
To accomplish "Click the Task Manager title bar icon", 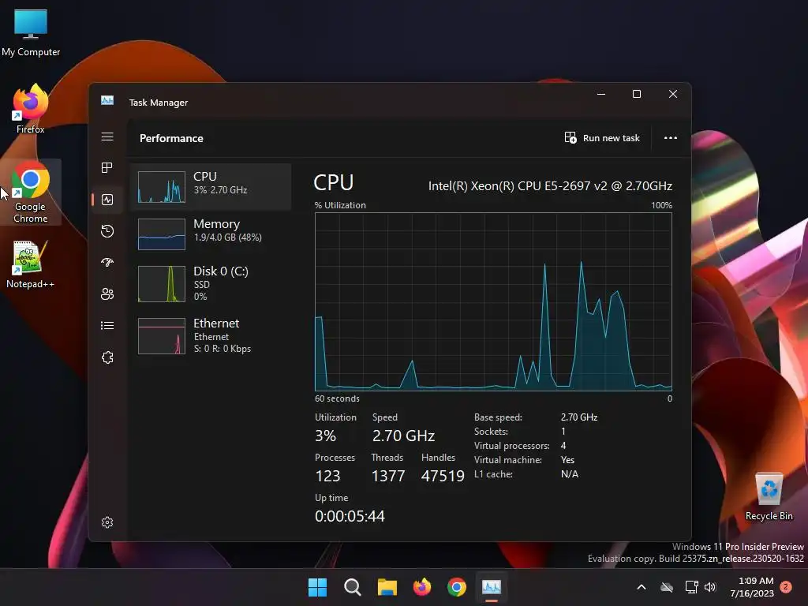I will pos(107,100).
